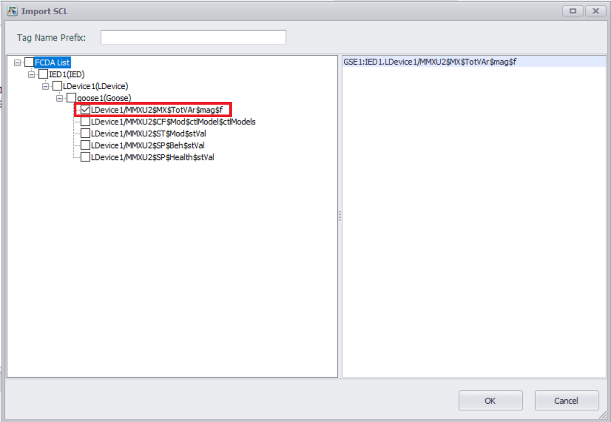Click the maximize window button
Viewport: 611px width, 422px height.
[x=573, y=11]
